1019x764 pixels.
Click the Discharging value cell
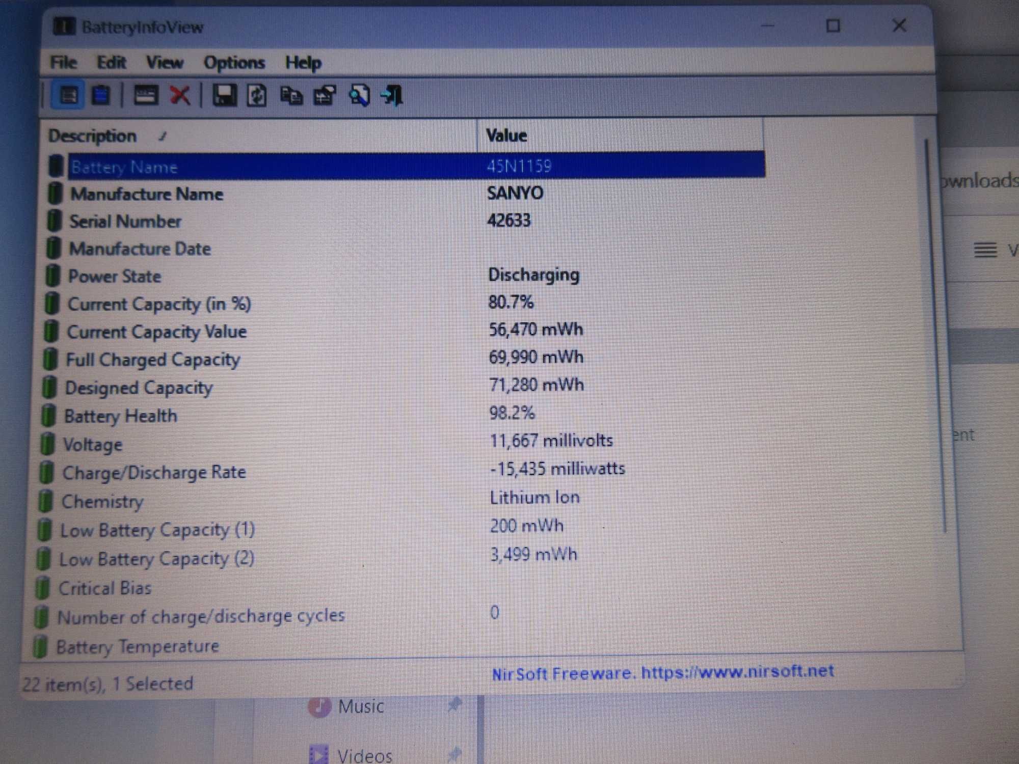click(x=533, y=275)
